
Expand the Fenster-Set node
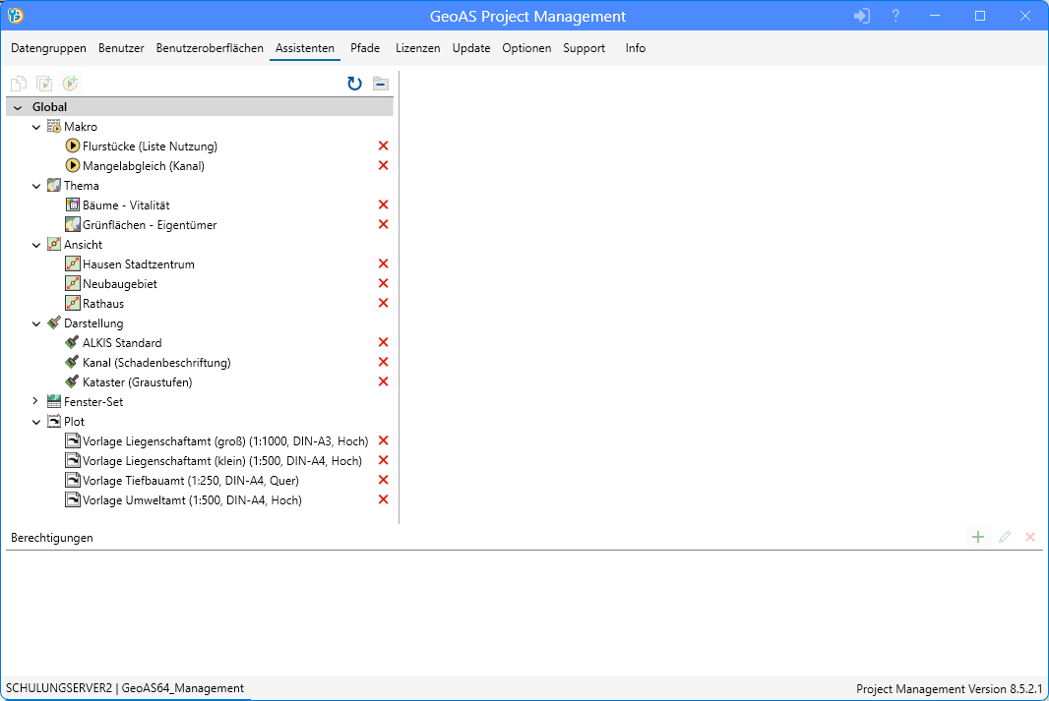coord(36,402)
